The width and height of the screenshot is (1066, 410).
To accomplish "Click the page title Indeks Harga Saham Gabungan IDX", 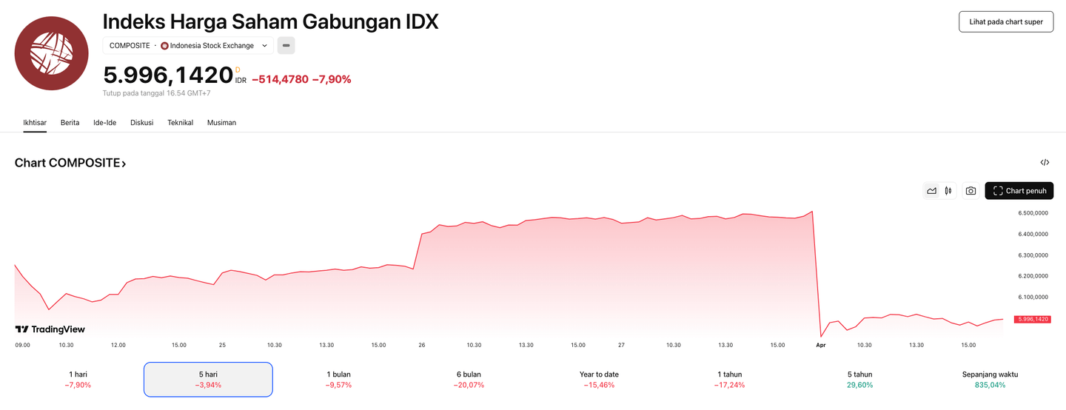I will [270, 21].
